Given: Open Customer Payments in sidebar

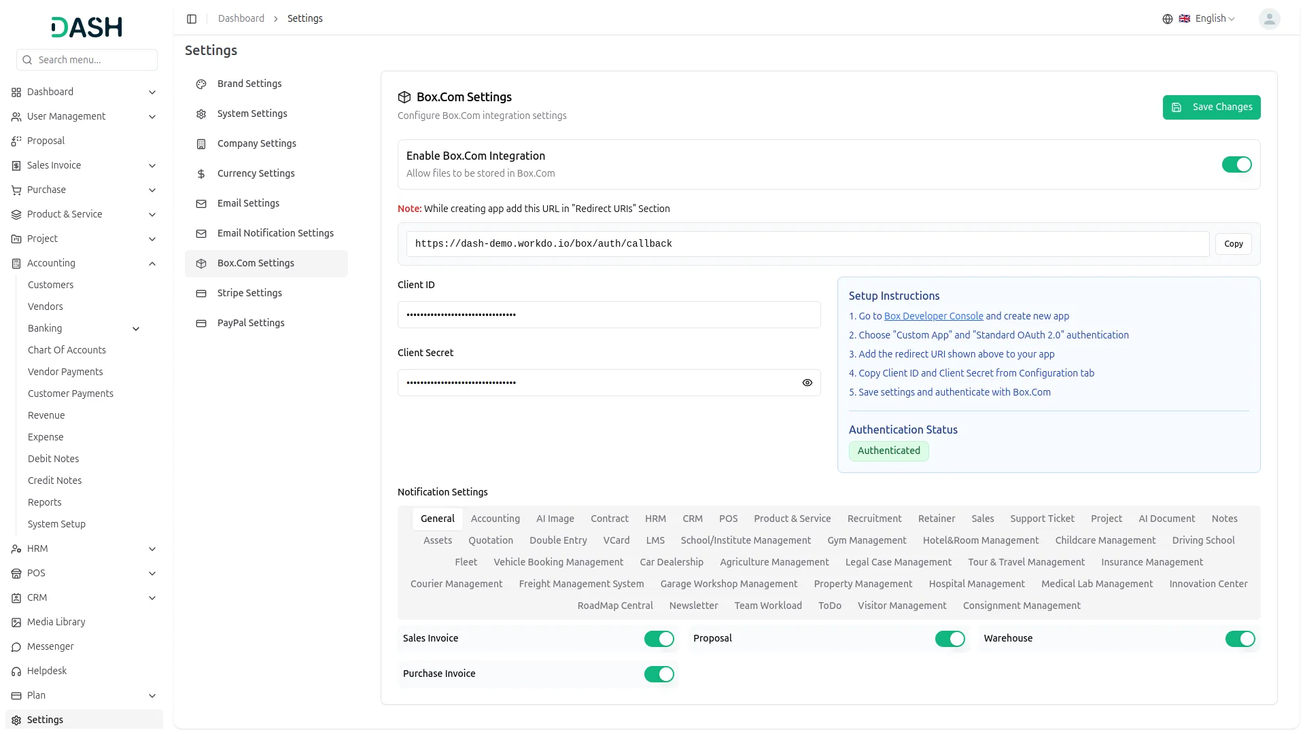Looking at the screenshot, I should click(71, 394).
